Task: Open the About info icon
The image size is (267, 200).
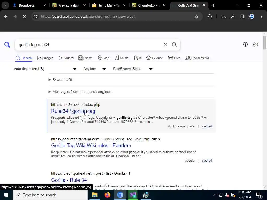Action: pyautogui.click(x=245, y=45)
